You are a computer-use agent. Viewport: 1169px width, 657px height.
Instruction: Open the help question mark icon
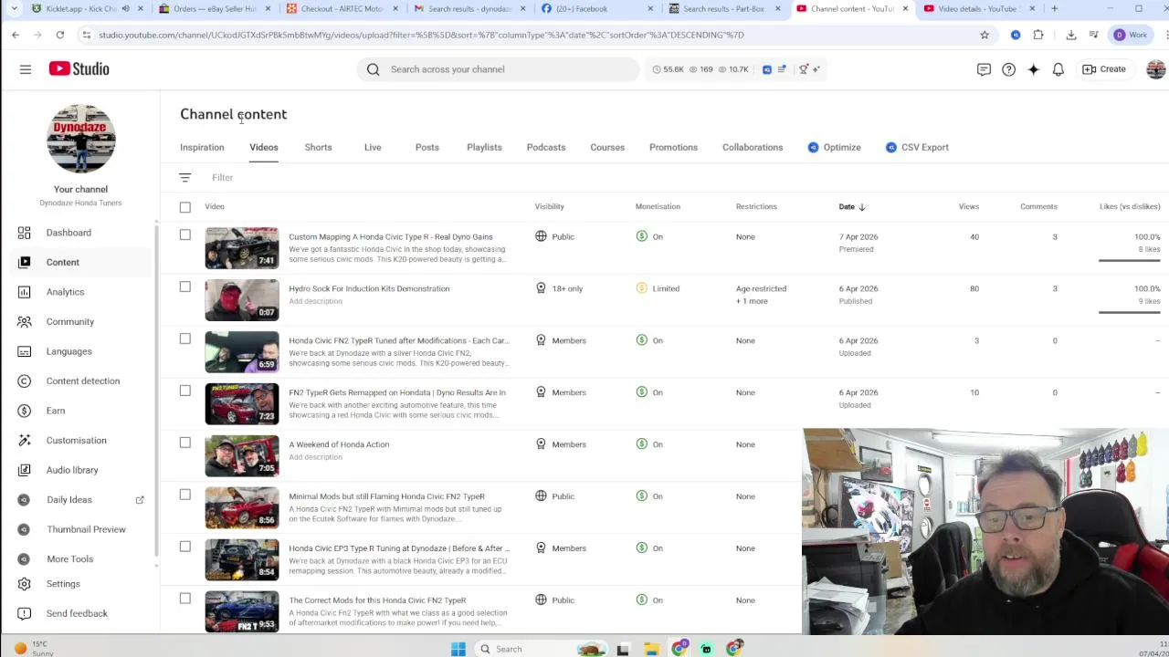tap(1008, 69)
